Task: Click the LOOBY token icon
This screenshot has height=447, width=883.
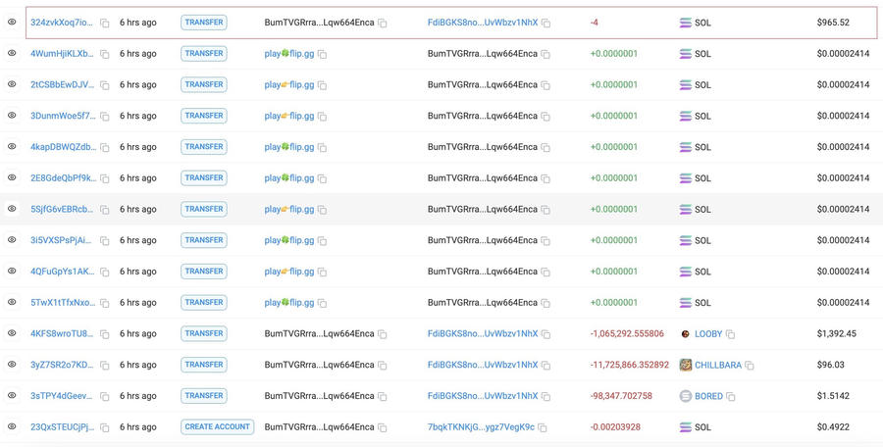Action: [685, 334]
